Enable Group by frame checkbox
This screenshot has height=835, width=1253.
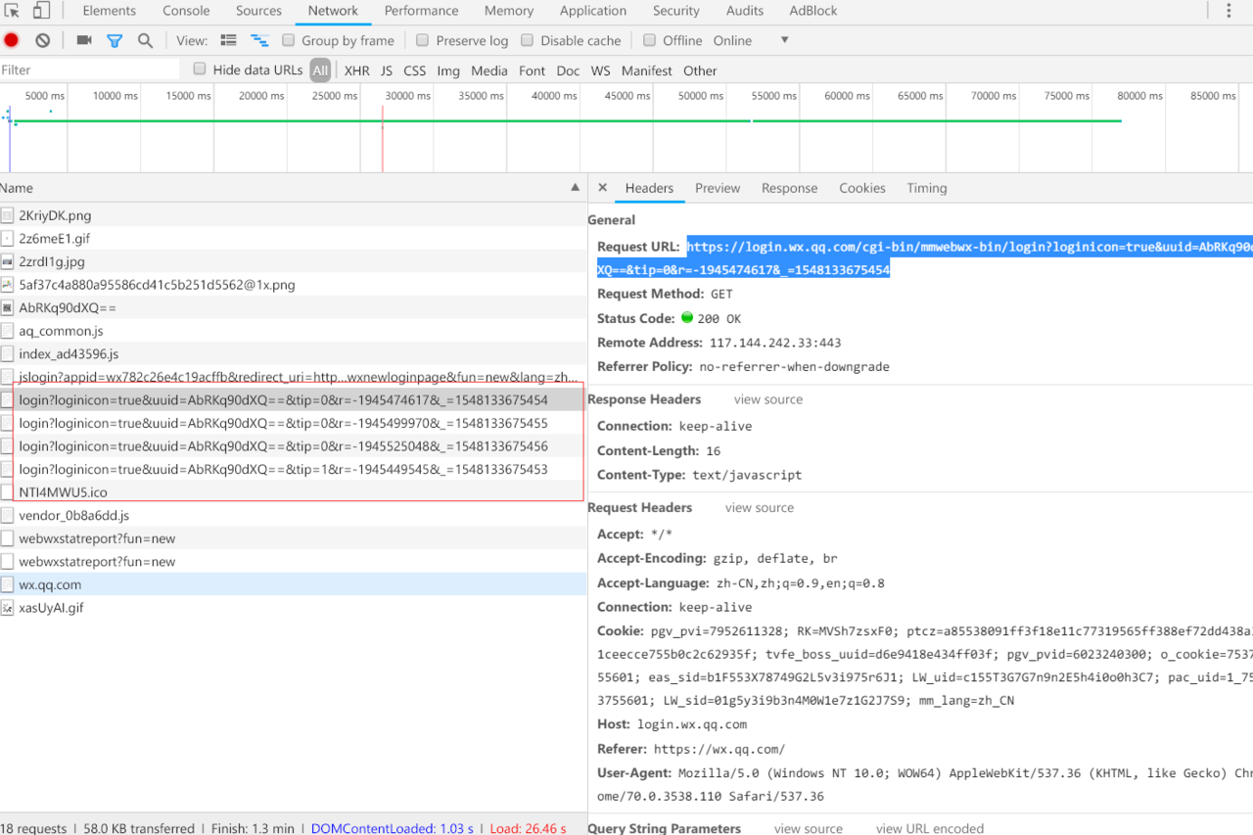point(289,40)
